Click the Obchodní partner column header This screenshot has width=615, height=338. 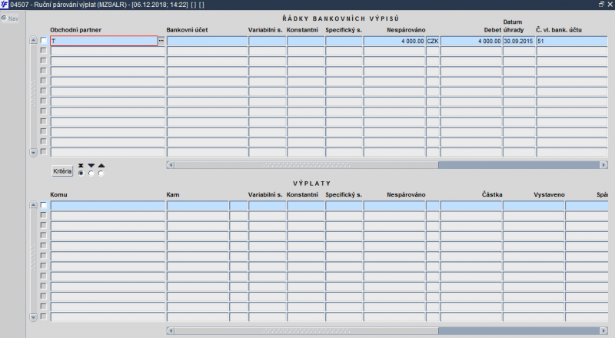(75, 30)
